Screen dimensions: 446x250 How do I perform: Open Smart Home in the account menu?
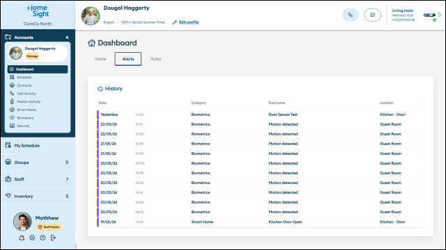(x=26, y=110)
